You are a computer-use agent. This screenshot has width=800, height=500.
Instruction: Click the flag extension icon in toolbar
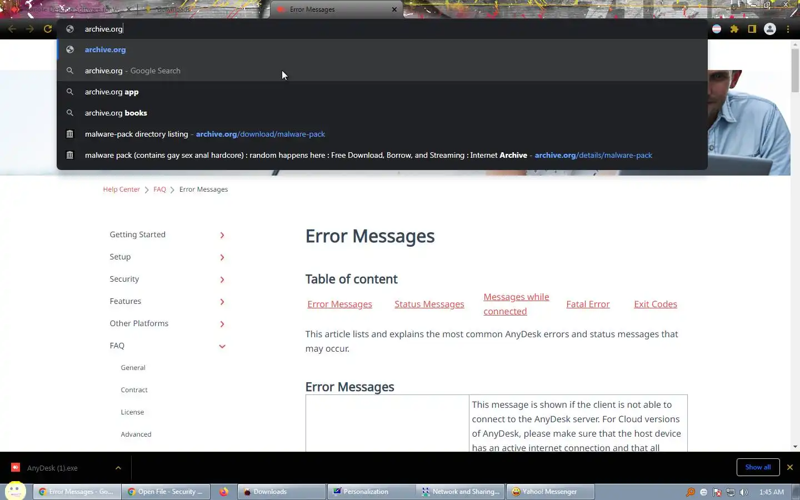pyautogui.click(x=717, y=29)
